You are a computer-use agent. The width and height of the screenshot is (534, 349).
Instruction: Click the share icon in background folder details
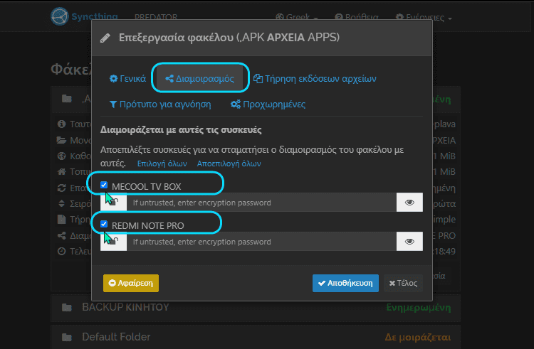62,235
